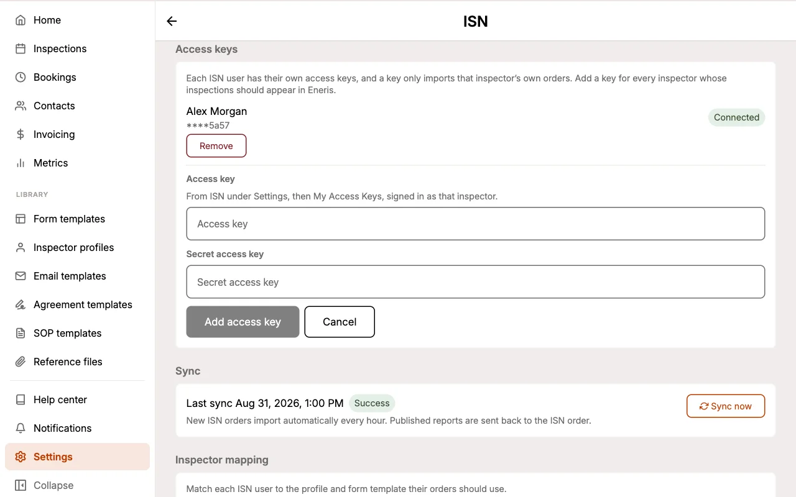The width and height of the screenshot is (796, 497).
Task: Cancel adding an access key
Action: 340,322
